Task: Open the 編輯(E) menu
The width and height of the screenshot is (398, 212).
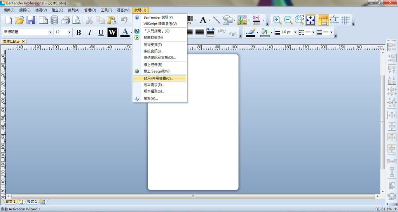Action: tap(25, 10)
